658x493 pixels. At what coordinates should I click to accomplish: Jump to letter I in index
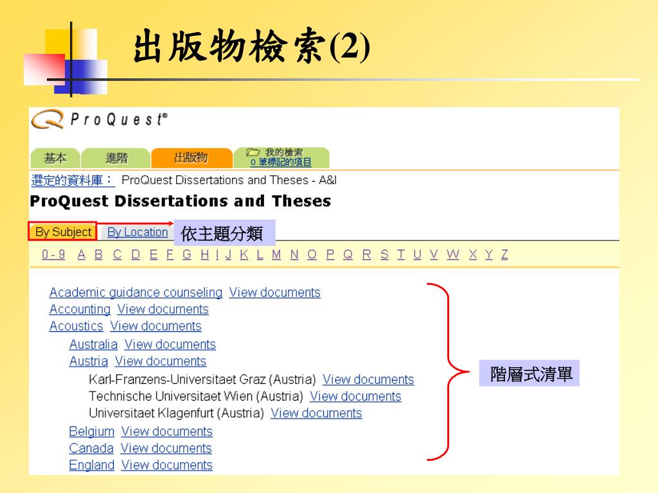(x=217, y=254)
